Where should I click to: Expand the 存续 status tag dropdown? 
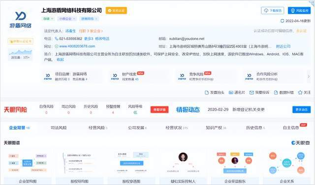click(x=48, y=19)
